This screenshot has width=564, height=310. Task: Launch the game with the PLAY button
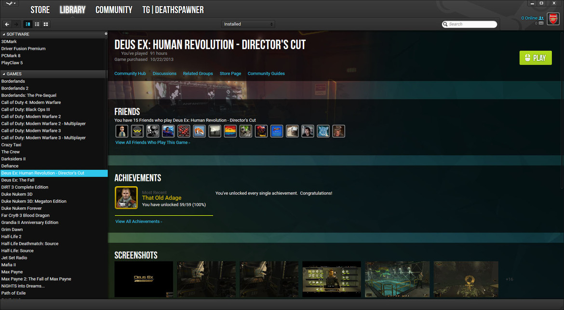click(536, 58)
